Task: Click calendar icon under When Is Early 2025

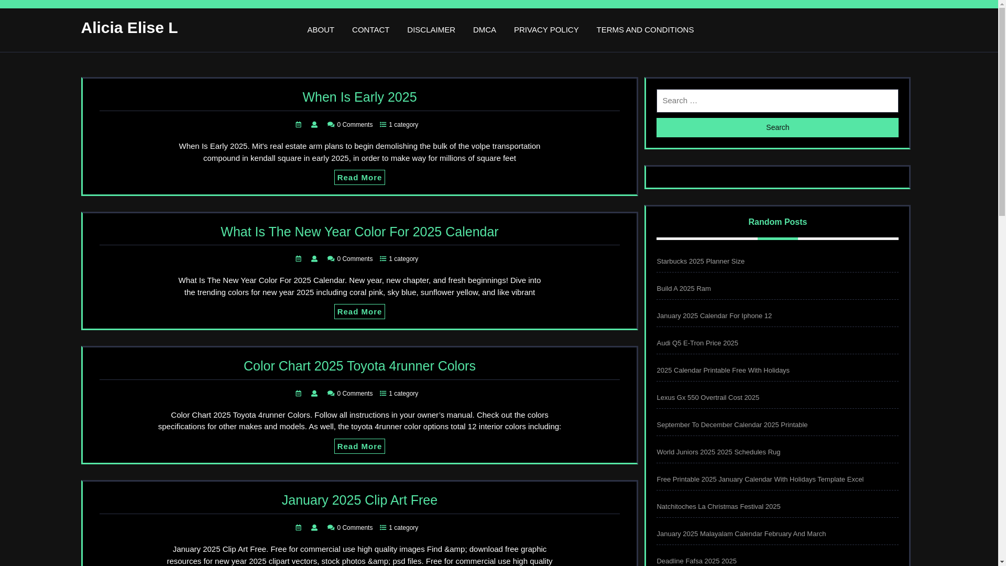Action: click(x=299, y=125)
